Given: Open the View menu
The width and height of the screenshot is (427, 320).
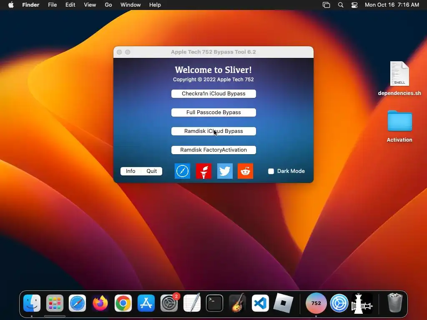Looking at the screenshot, I should tap(90, 5).
